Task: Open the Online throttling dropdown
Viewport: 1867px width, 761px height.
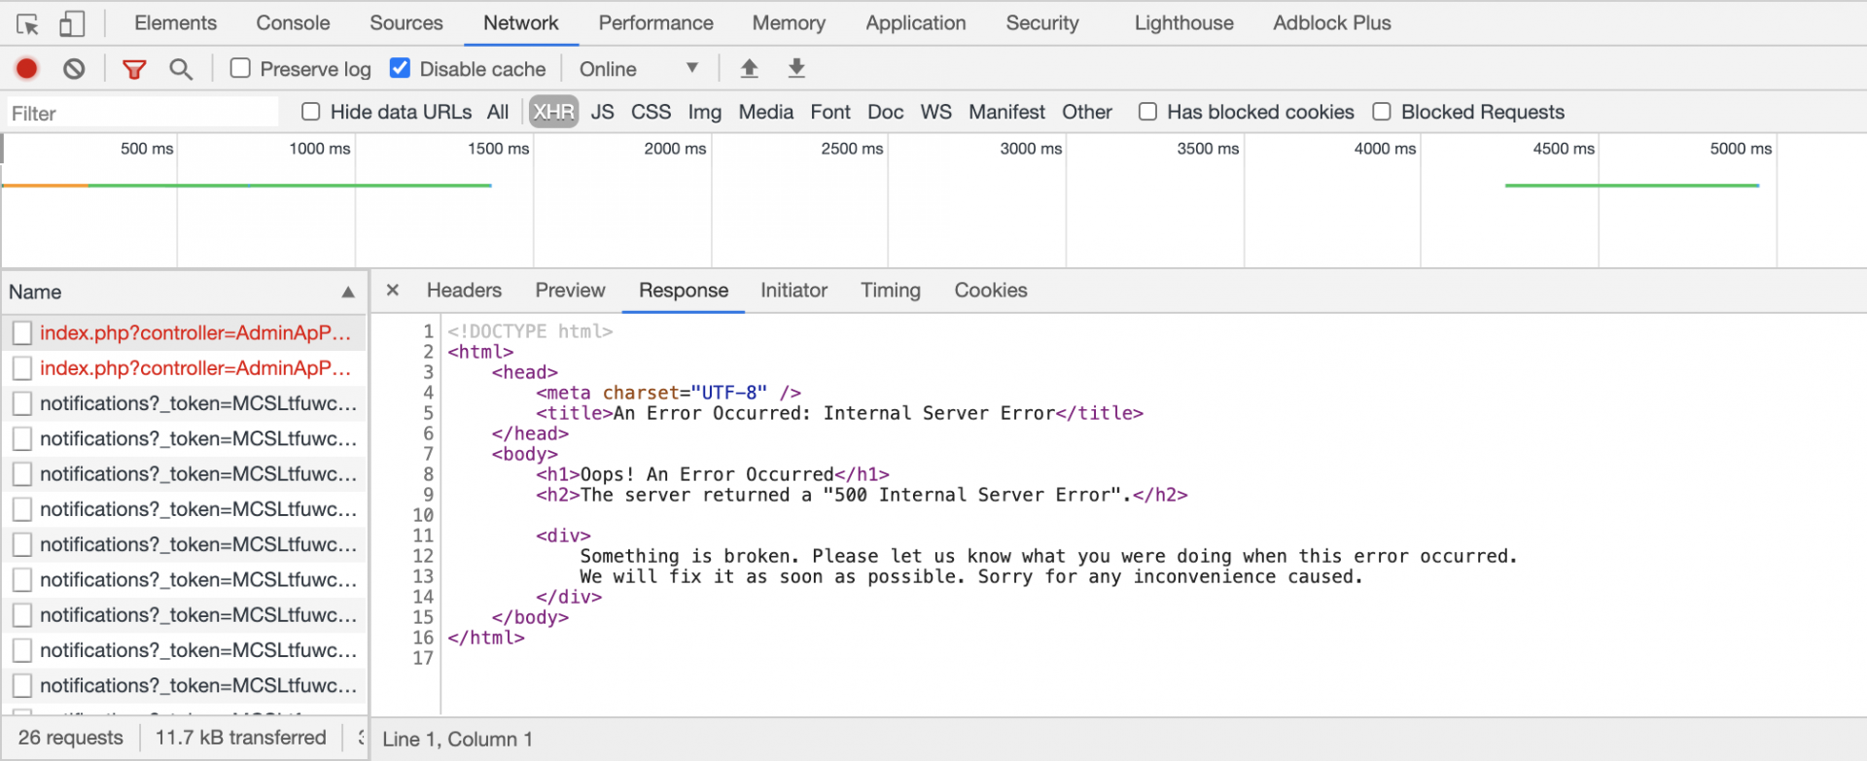Action: click(x=638, y=69)
